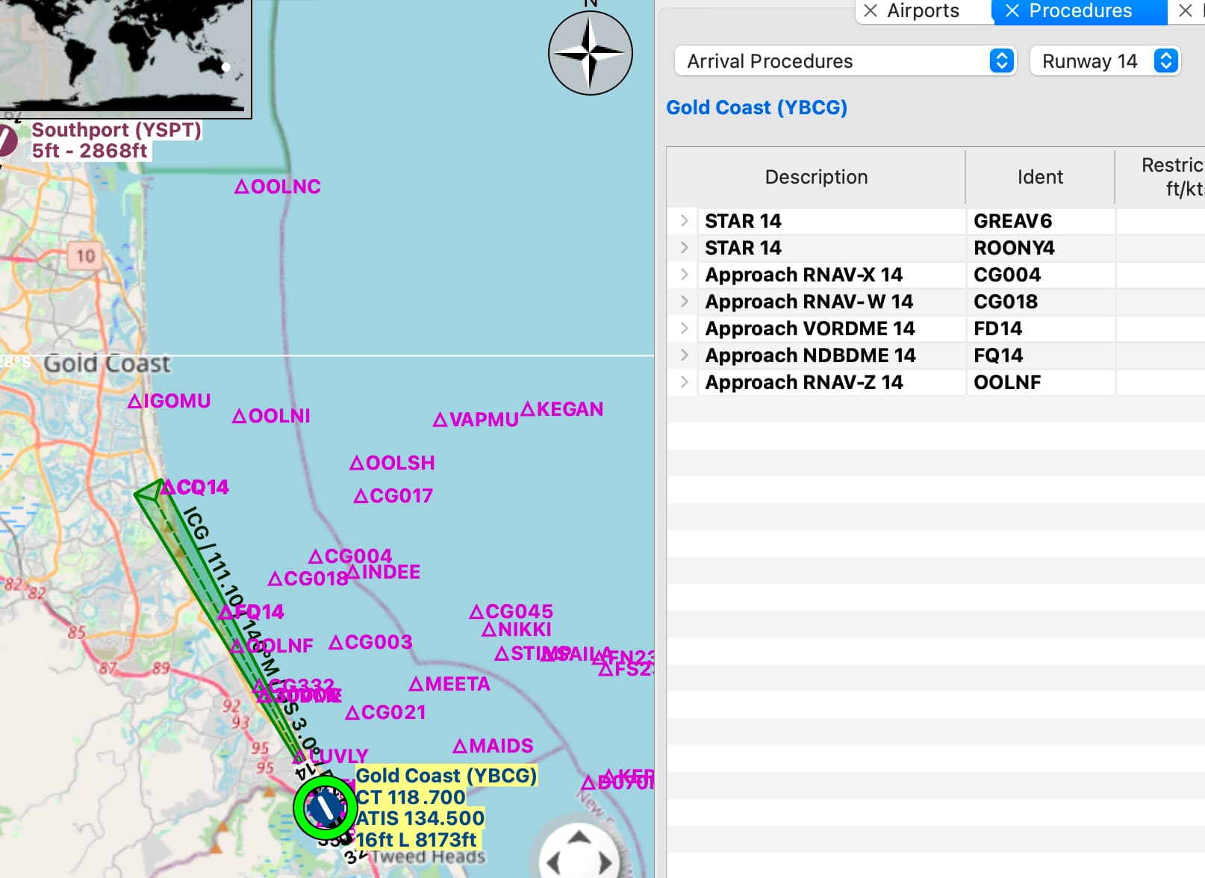
Task: Open the Runway 14 dropdown
Action: tap(1105, 61)
